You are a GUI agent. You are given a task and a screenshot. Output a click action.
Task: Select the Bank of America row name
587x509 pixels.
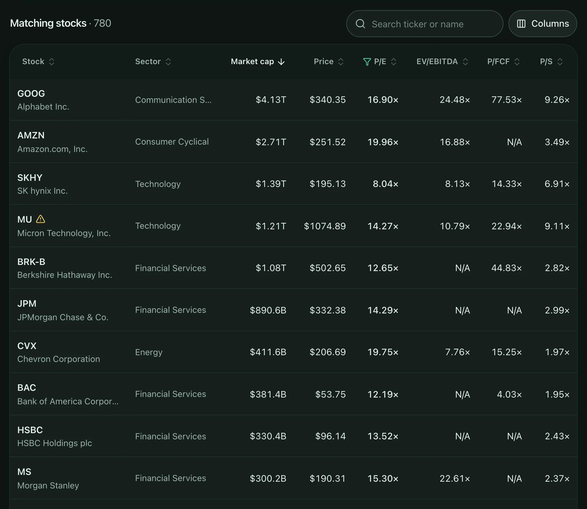pos(68,401)
